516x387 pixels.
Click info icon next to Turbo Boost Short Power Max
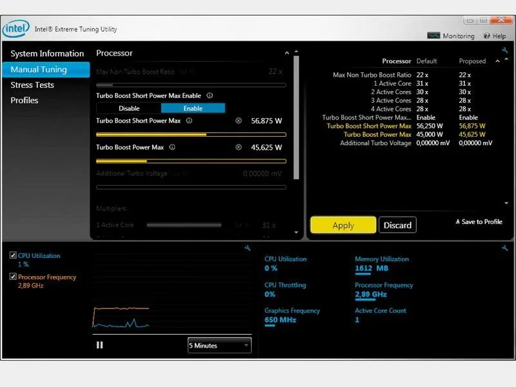point(189,121)
